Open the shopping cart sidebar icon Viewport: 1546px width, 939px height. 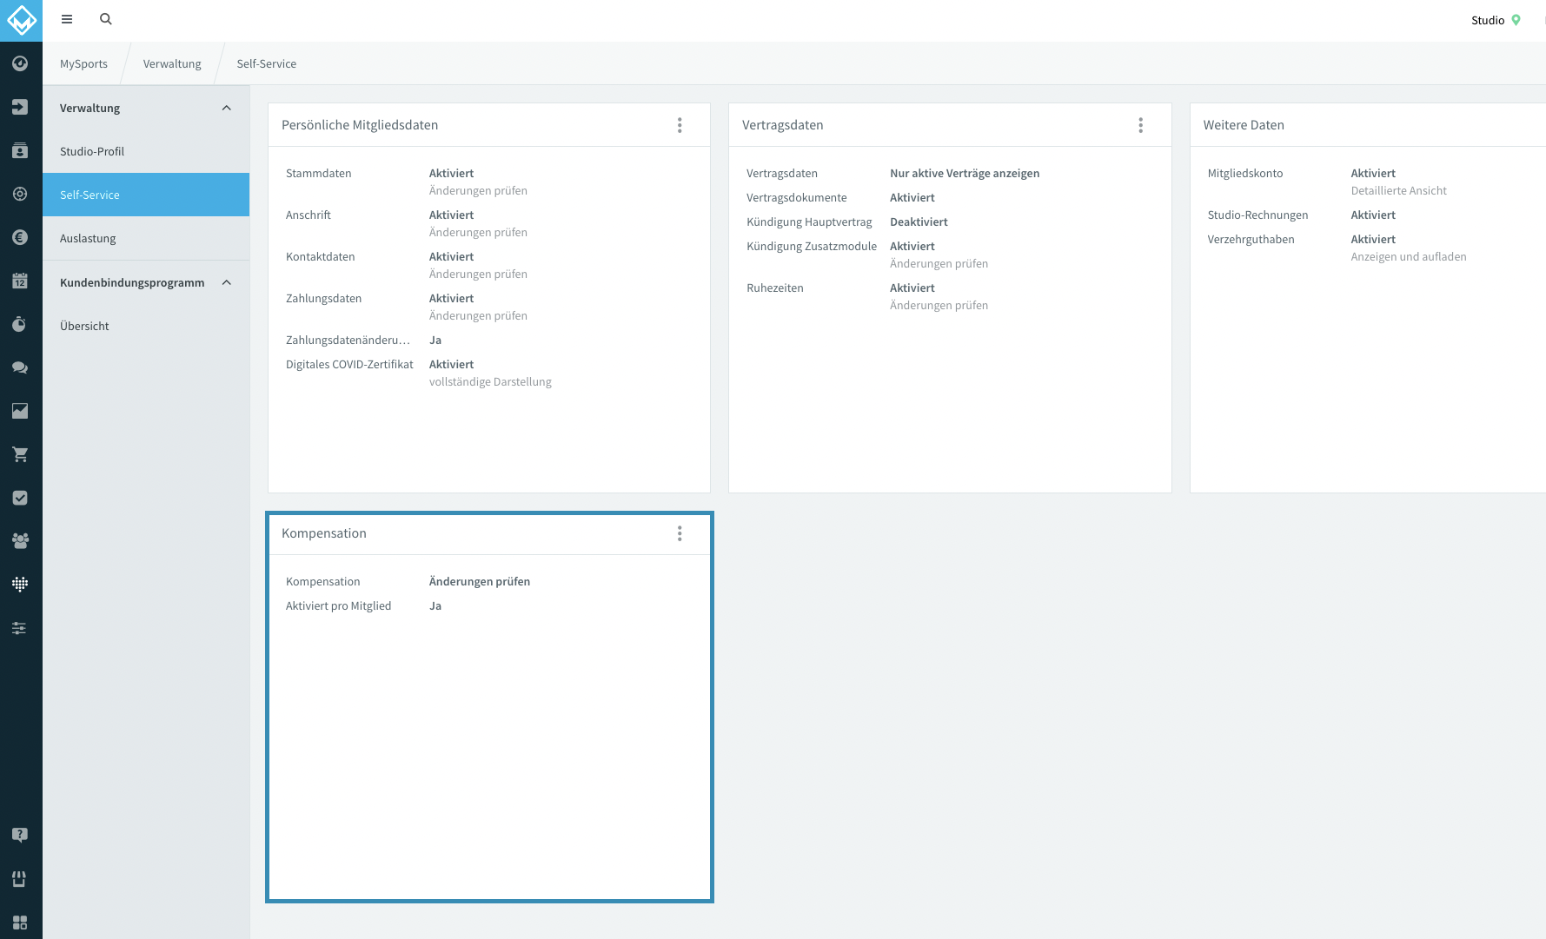20,454
